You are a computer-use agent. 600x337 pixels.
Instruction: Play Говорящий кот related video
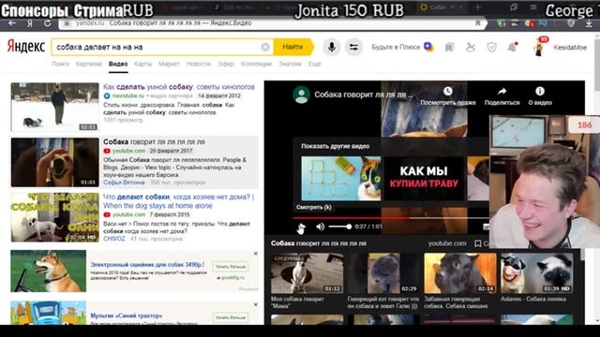(x=383, y=273)
